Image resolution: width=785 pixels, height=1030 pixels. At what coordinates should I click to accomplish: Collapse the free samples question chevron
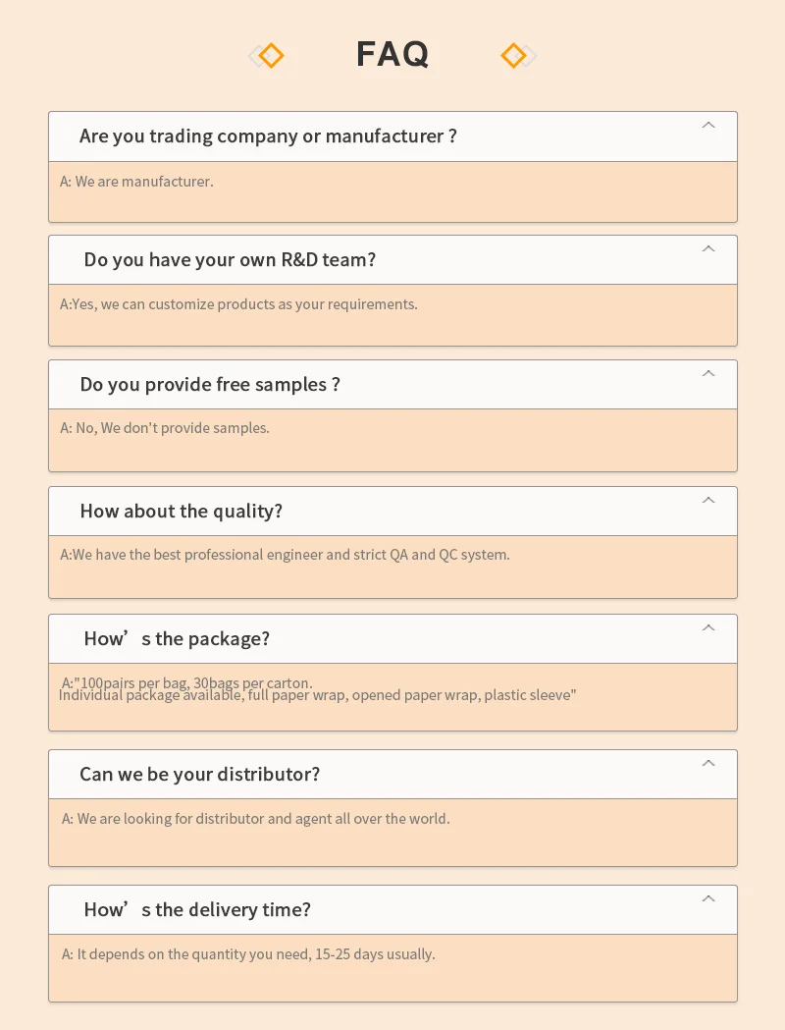[708, 374]
